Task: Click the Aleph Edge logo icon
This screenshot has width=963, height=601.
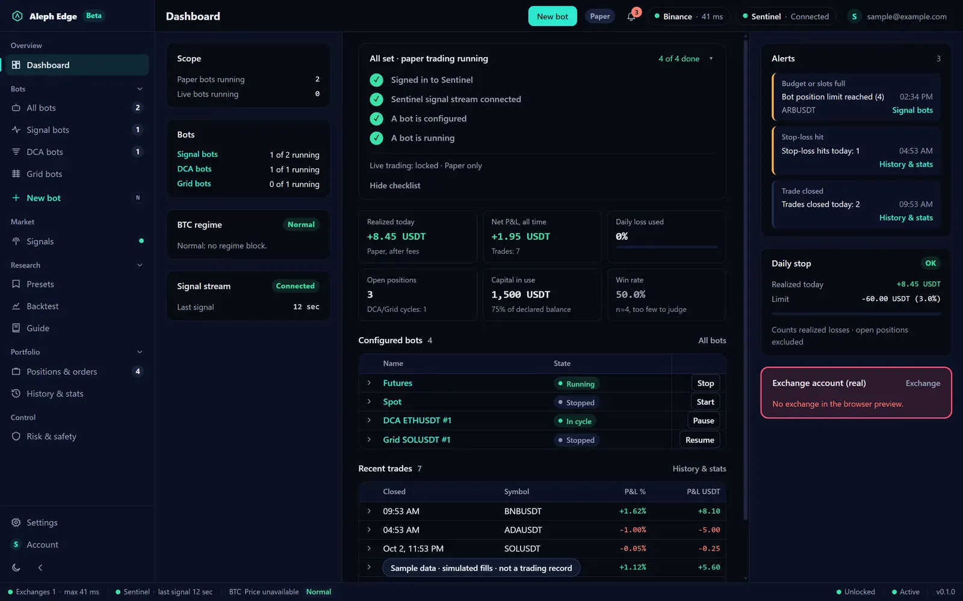Action: click(17, 16)
